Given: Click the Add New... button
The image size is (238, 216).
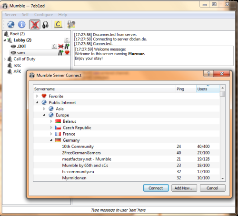Looking at the screenshot, I should click(x=184, y=188).
